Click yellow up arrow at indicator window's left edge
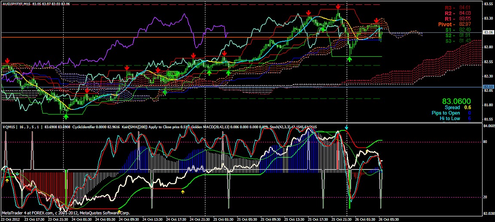 (7, 181)
